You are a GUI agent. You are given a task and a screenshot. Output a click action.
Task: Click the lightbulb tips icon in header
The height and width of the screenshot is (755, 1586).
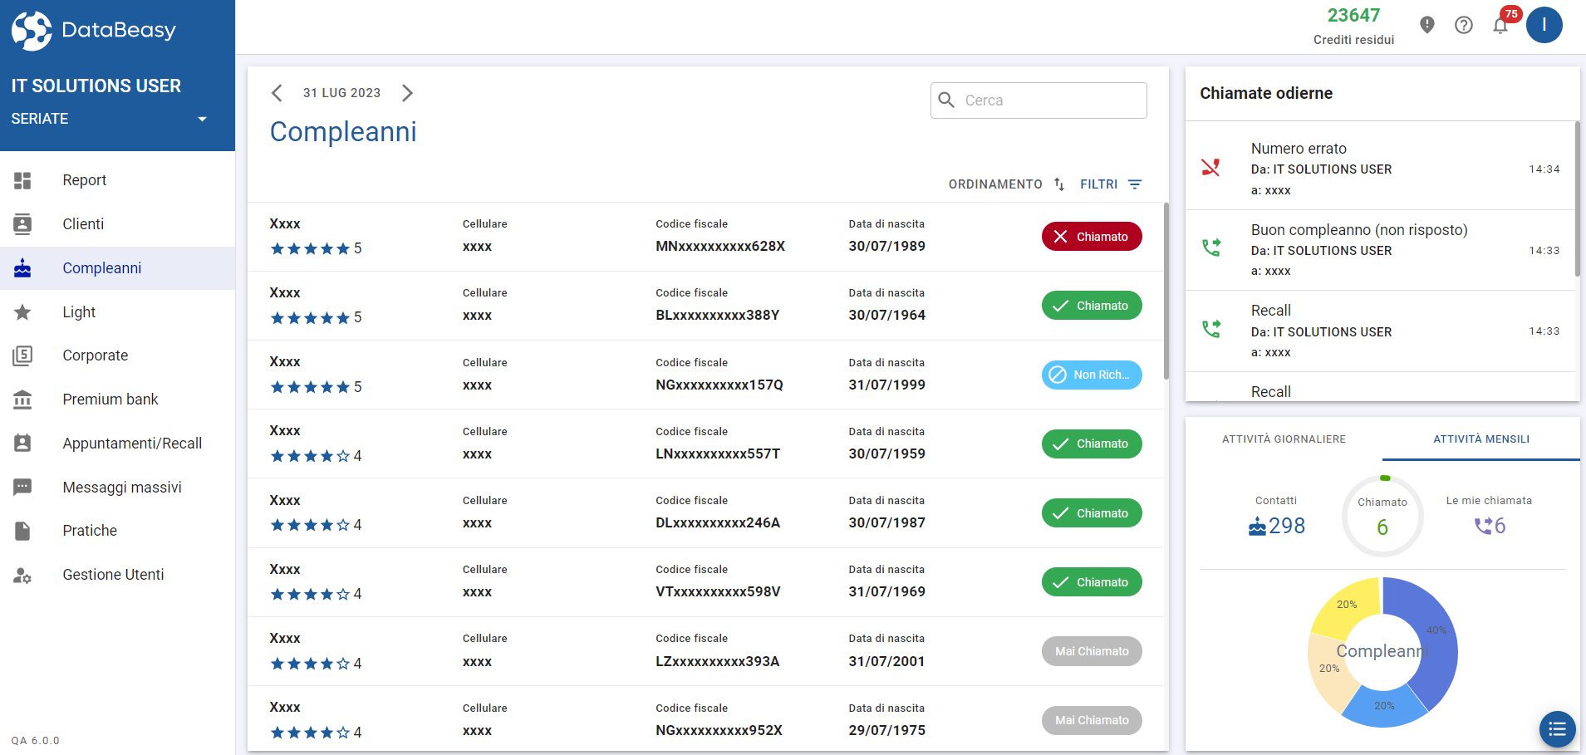point(1427,25)
